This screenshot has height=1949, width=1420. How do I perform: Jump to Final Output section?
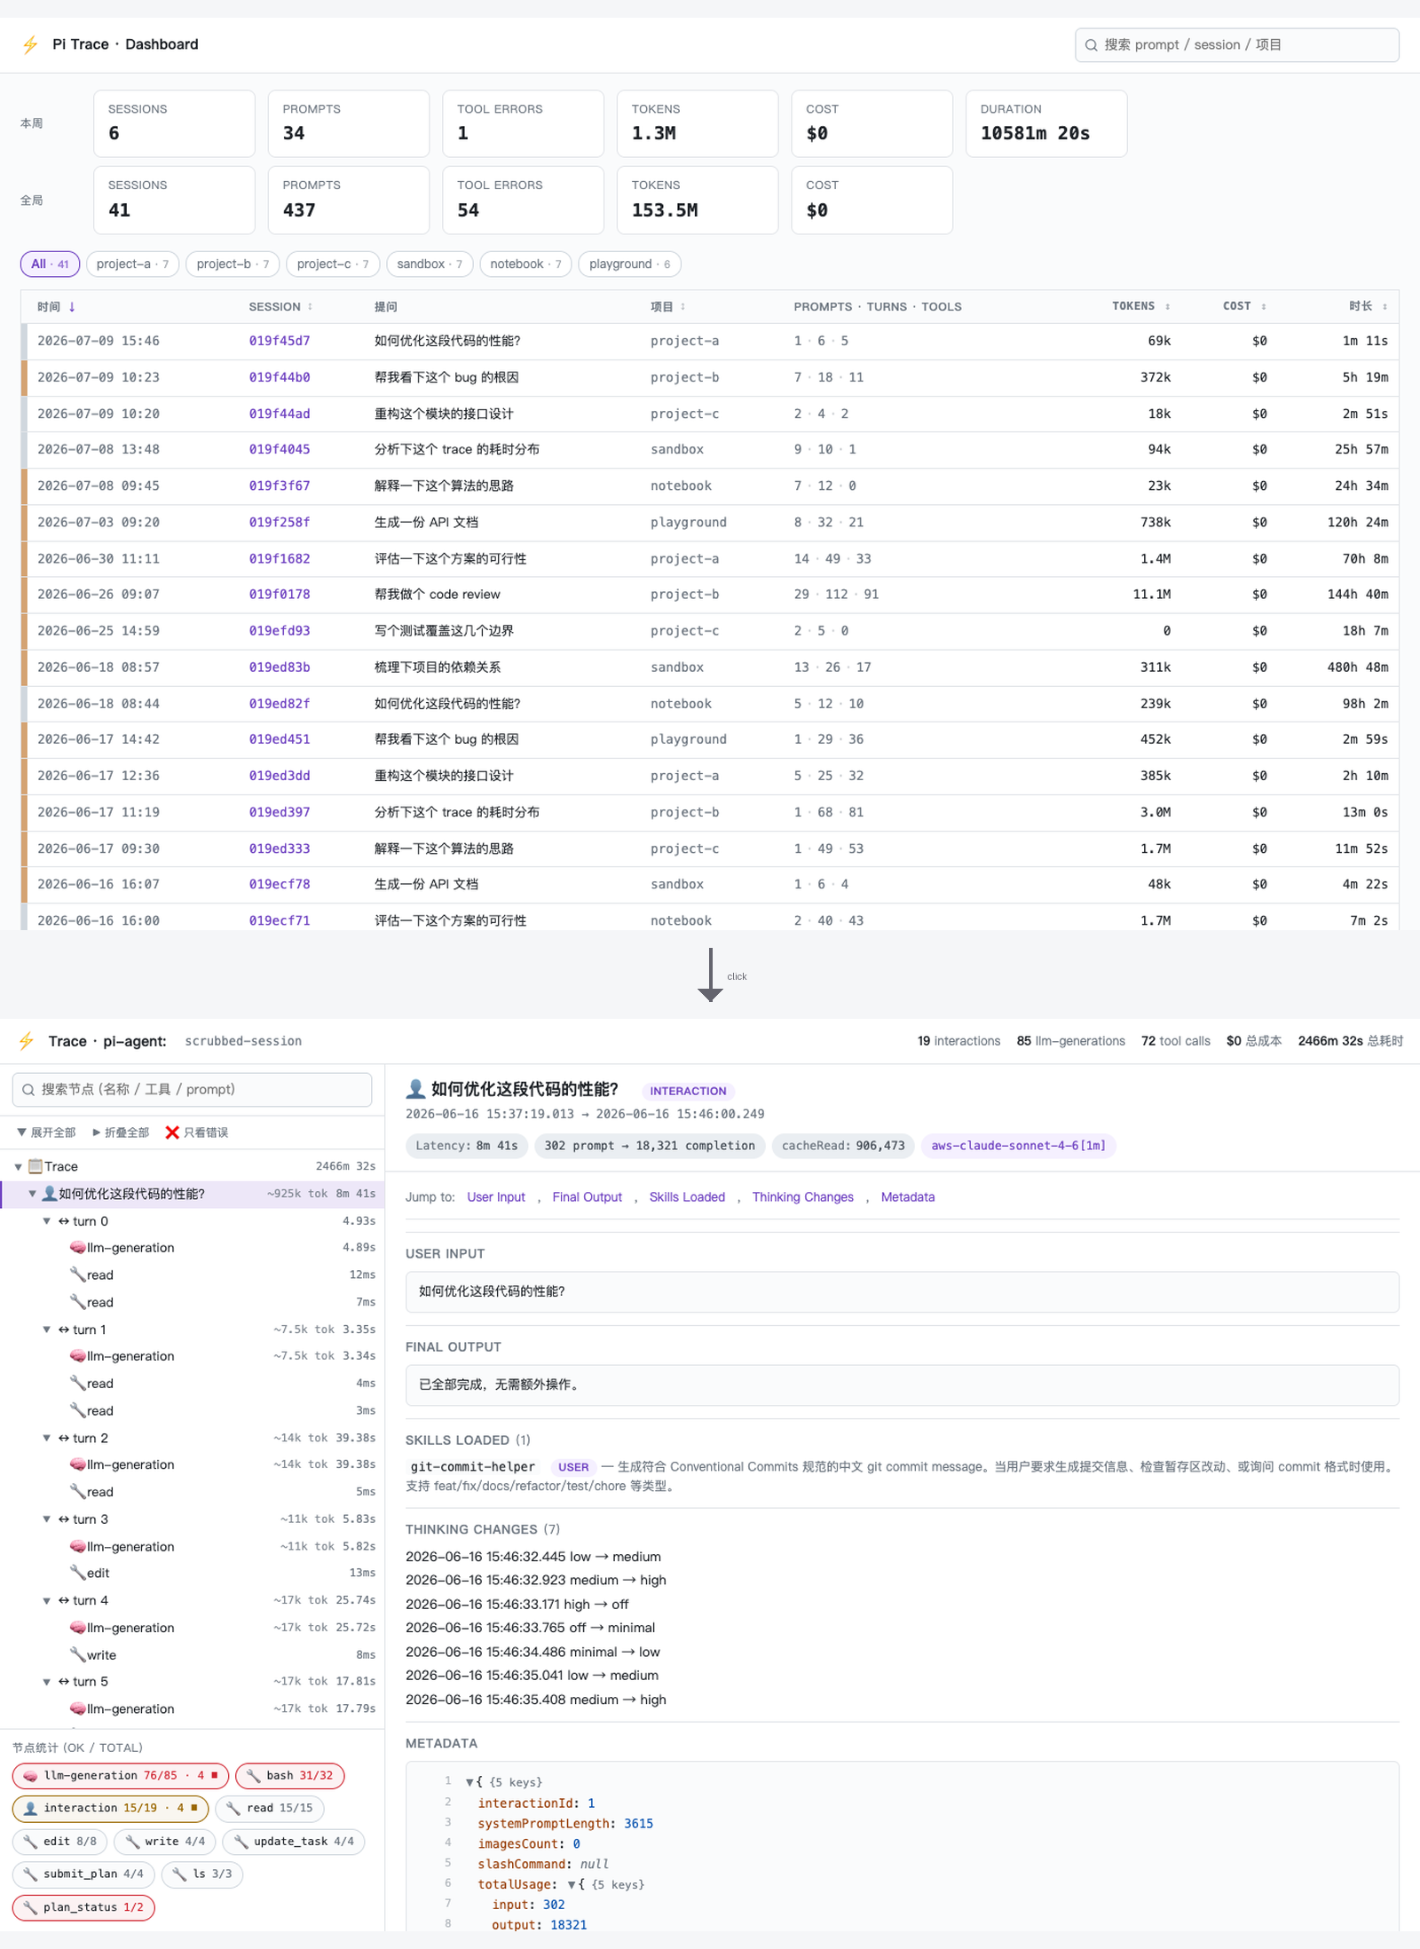(x=588, y=1197)
